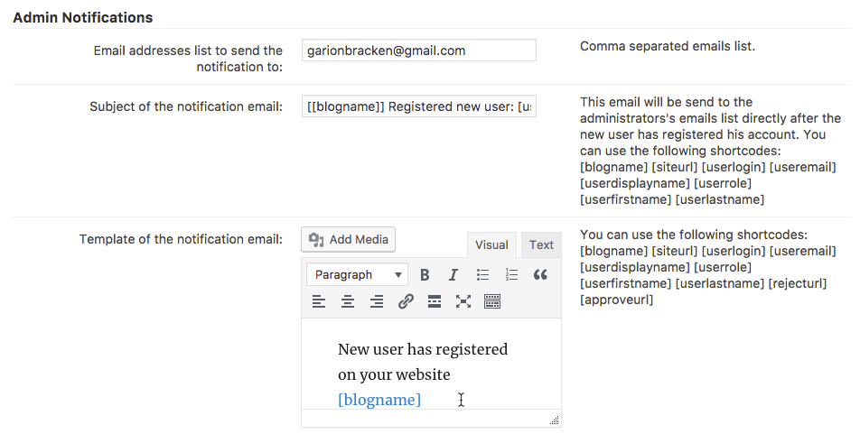Switch to the Visual editor tab

491,245
